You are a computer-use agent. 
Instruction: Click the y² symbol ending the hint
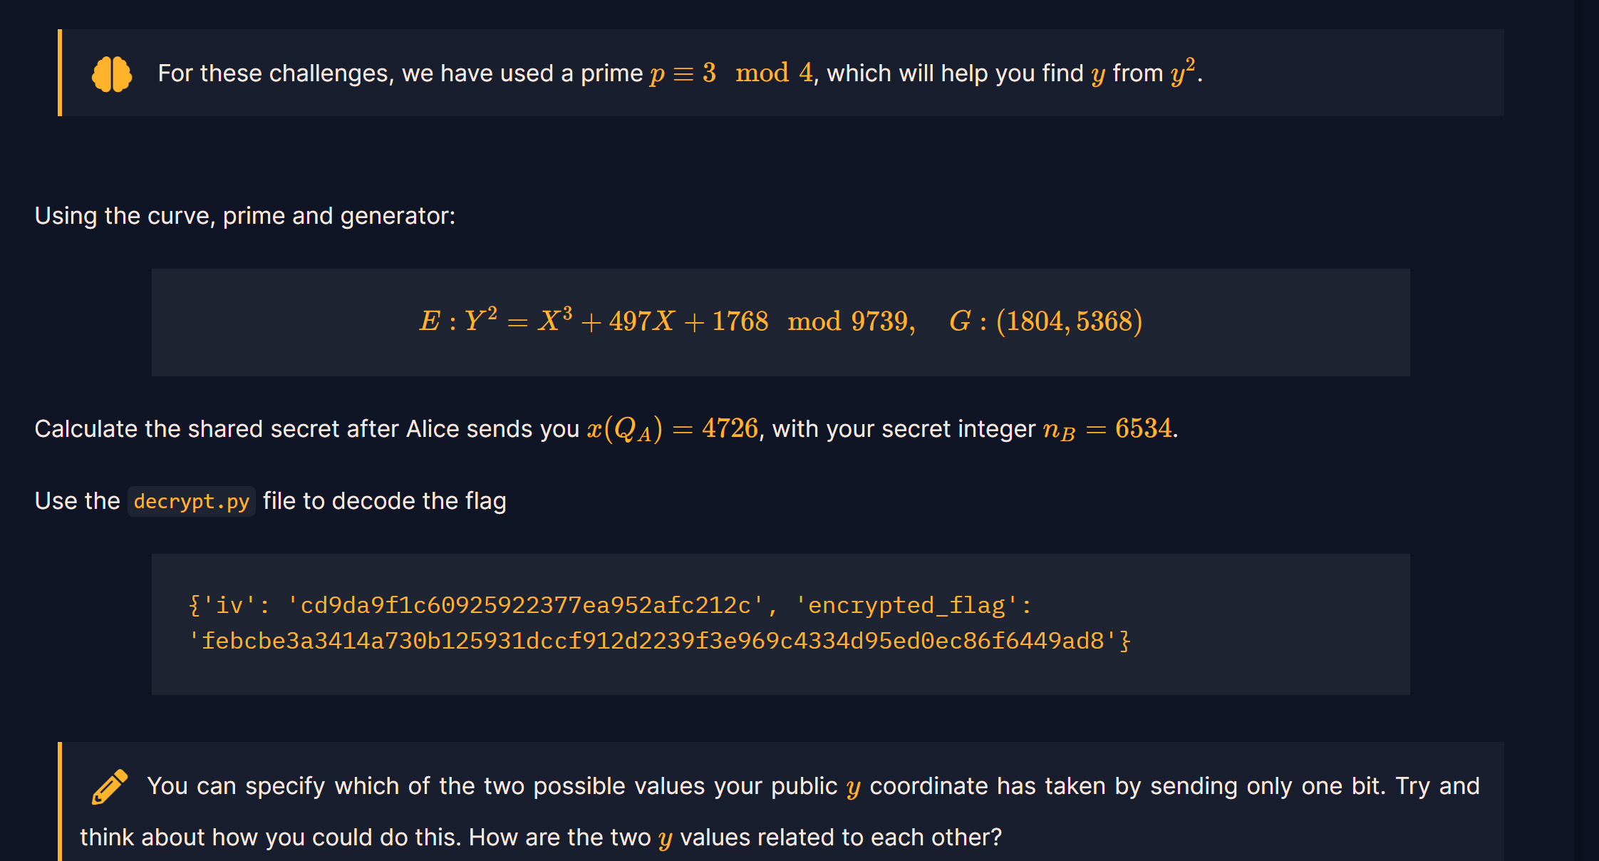tap(1183, 72)
